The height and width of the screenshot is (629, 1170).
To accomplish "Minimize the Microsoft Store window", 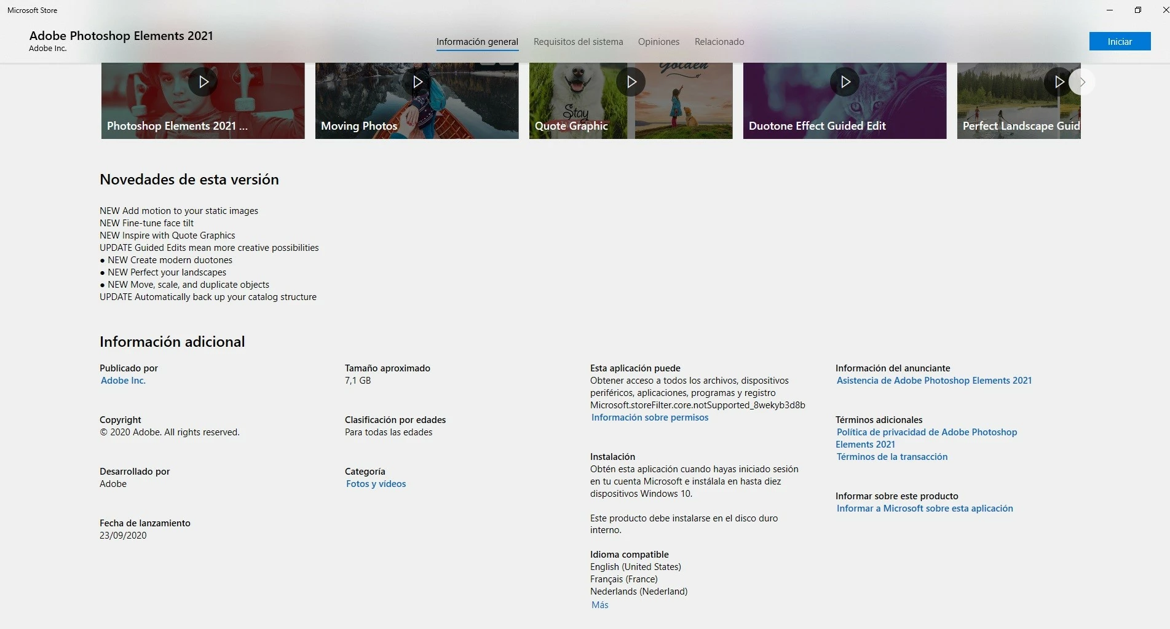I will click(1110, 10).
